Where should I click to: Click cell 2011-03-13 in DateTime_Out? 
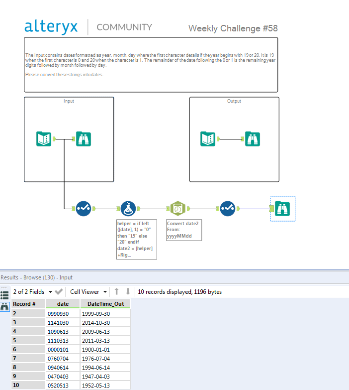pyautogui.click(x=105, y=341)
